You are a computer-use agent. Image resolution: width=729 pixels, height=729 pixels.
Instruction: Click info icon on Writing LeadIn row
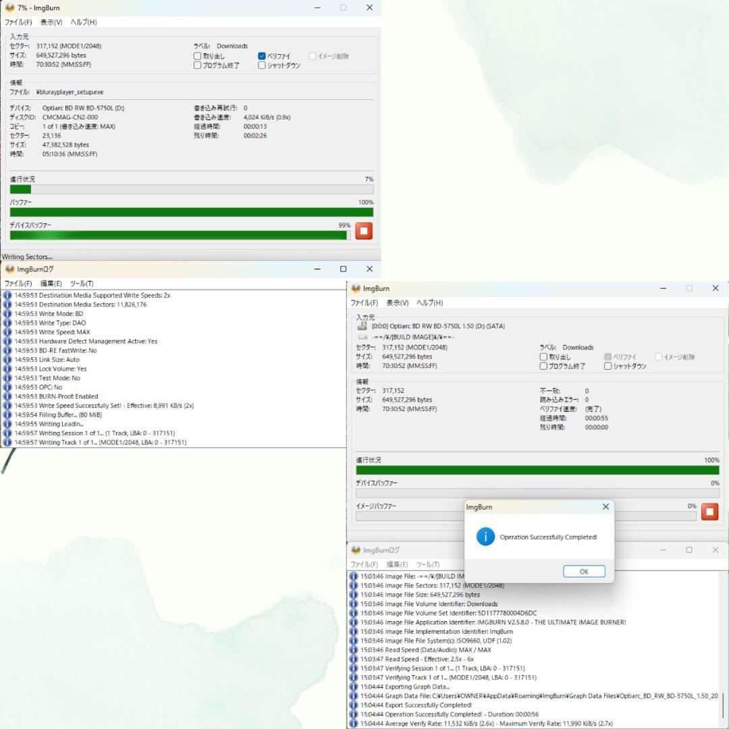[x=7, y=424]
